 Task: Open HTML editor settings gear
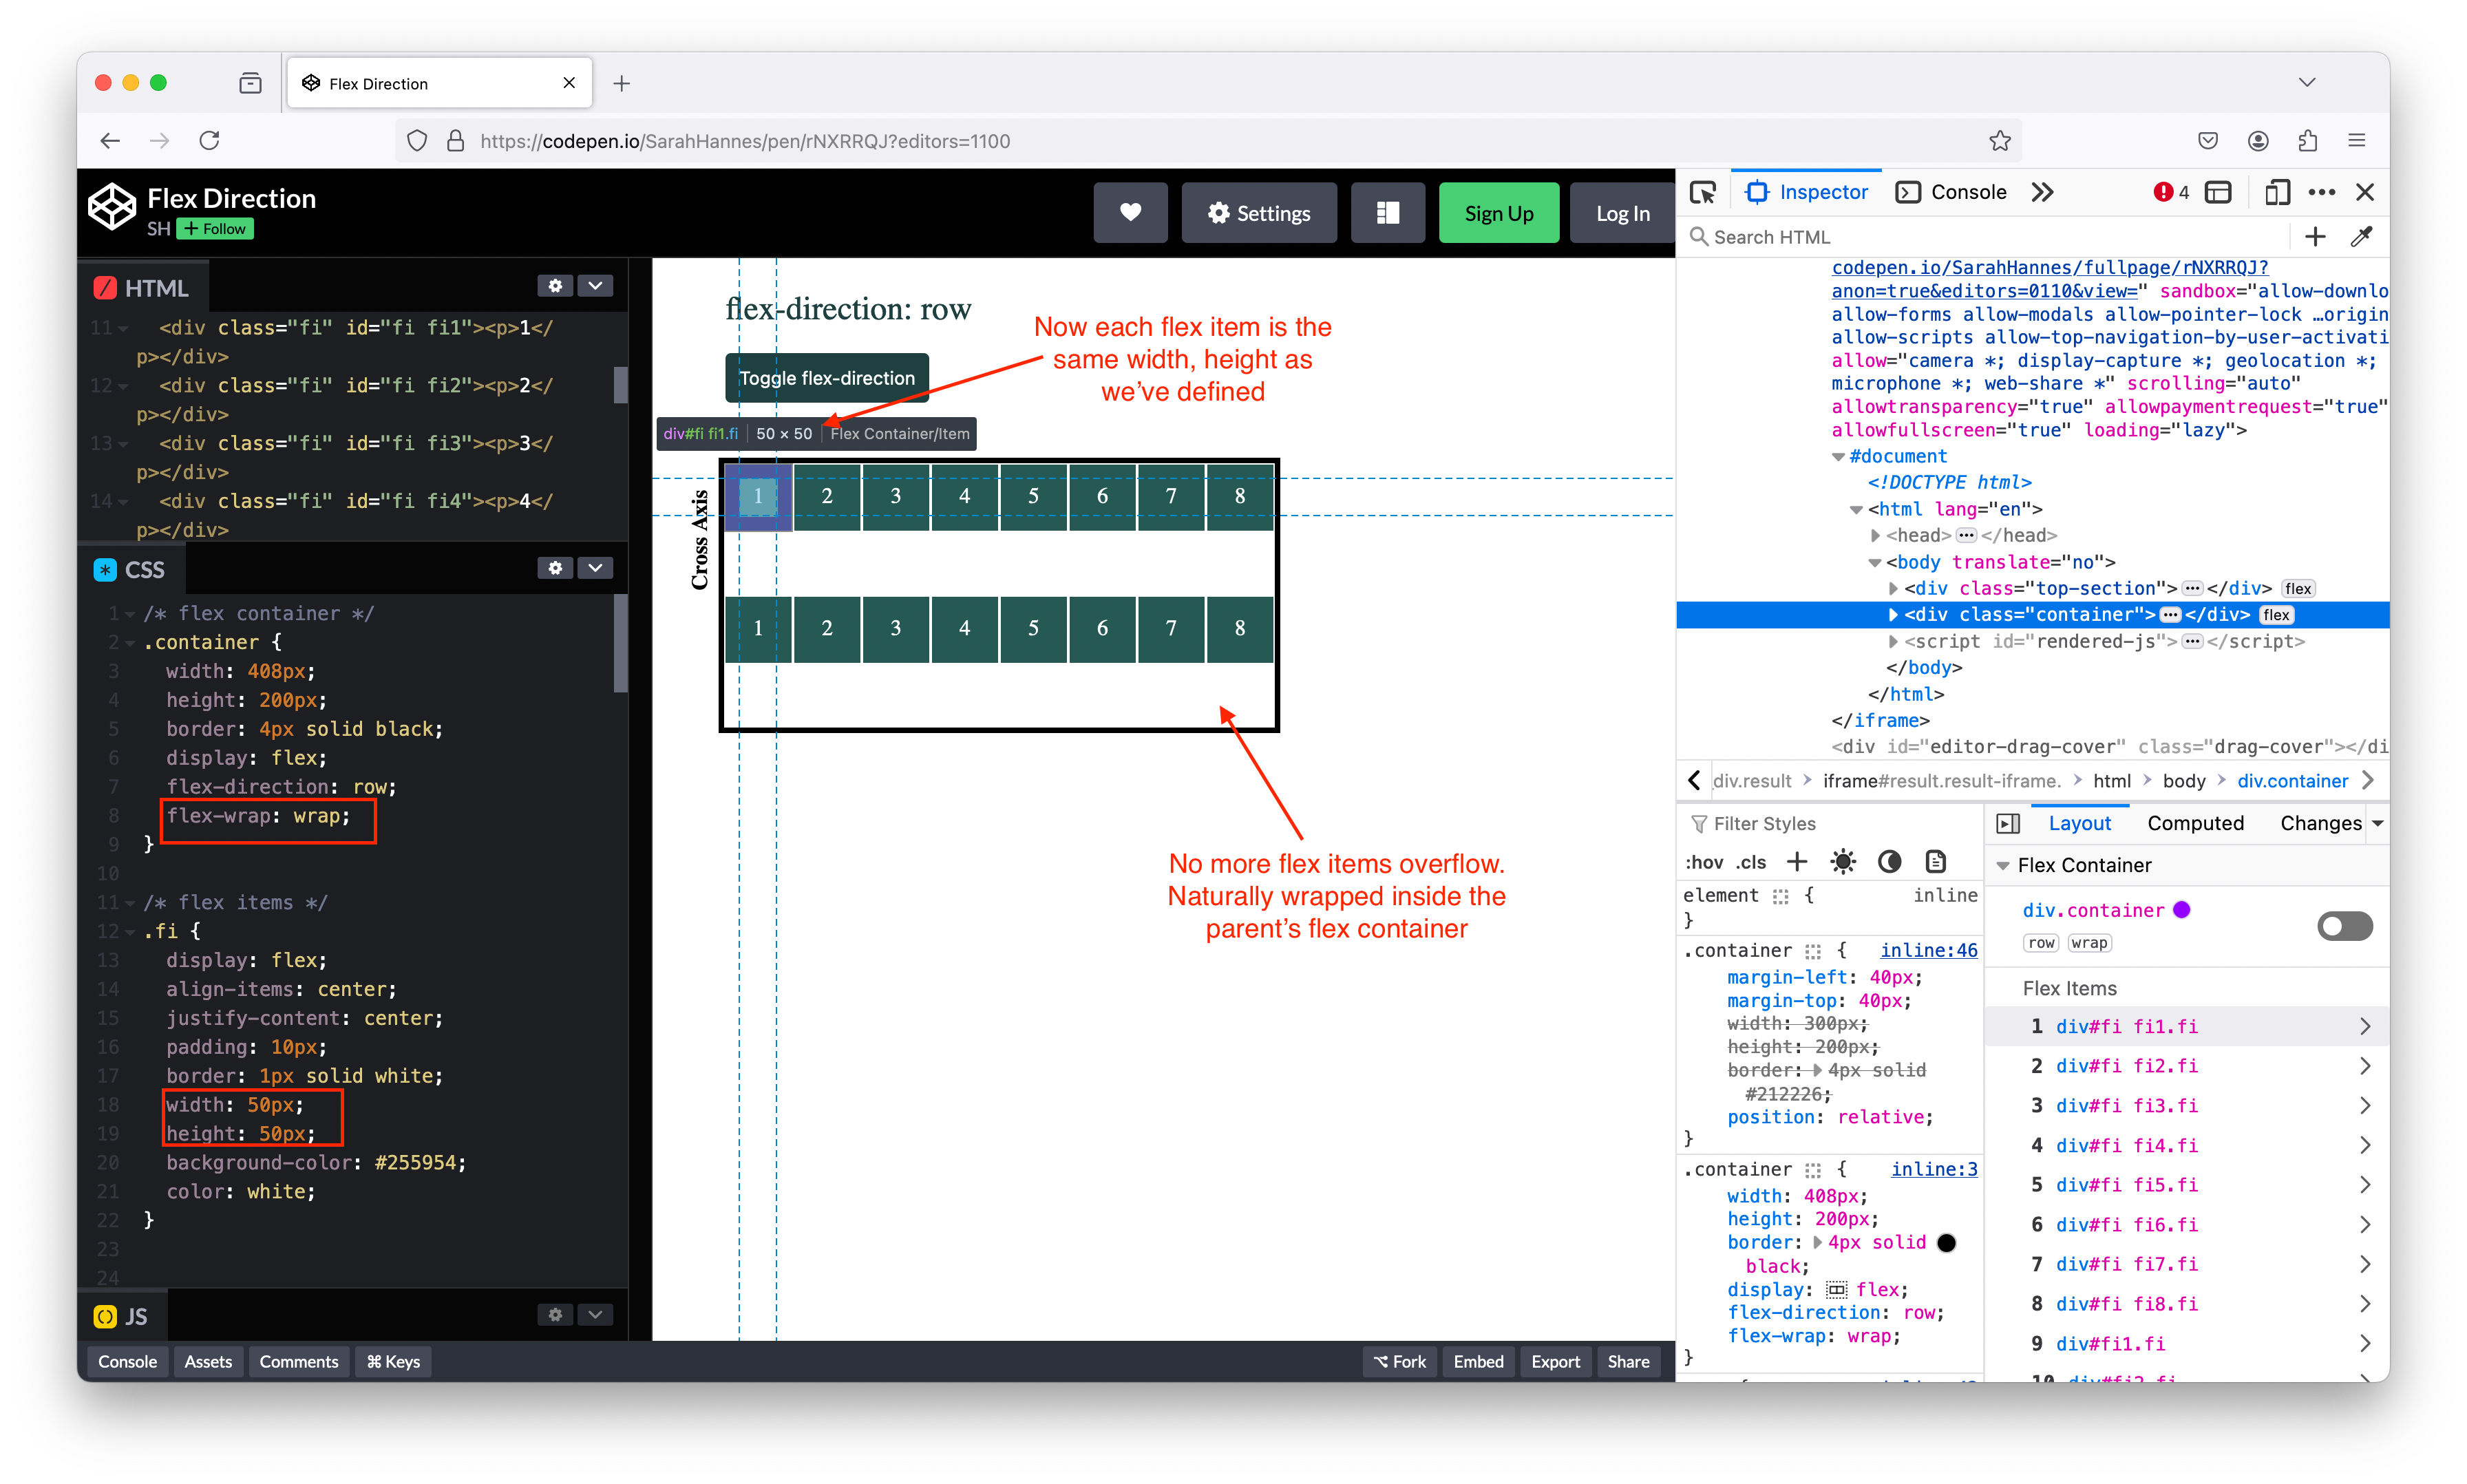[555, 286]
